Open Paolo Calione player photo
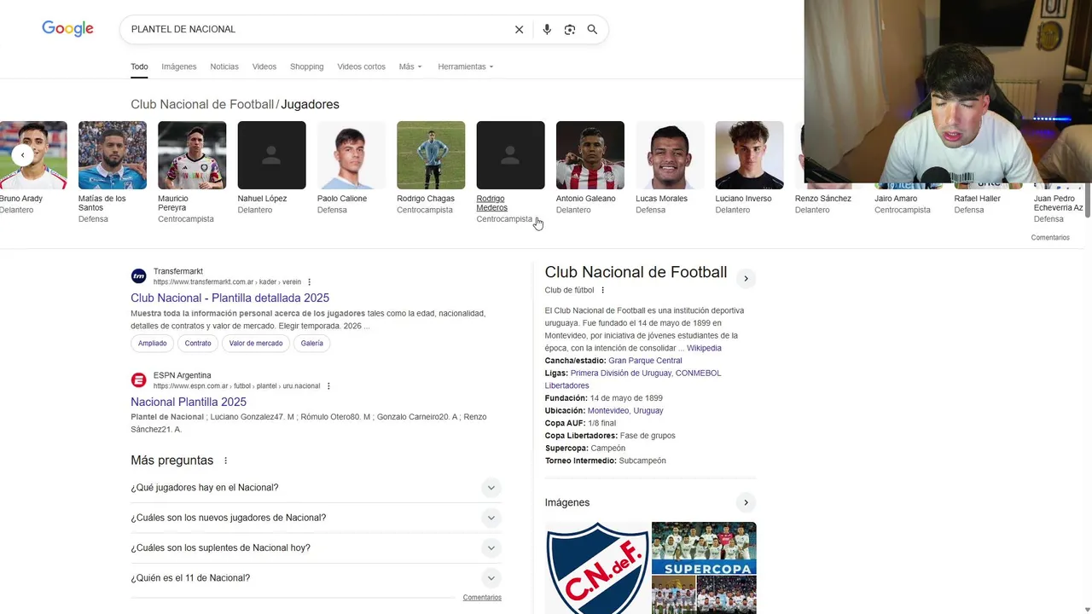Screen dimensions: 1092x614 351,155
